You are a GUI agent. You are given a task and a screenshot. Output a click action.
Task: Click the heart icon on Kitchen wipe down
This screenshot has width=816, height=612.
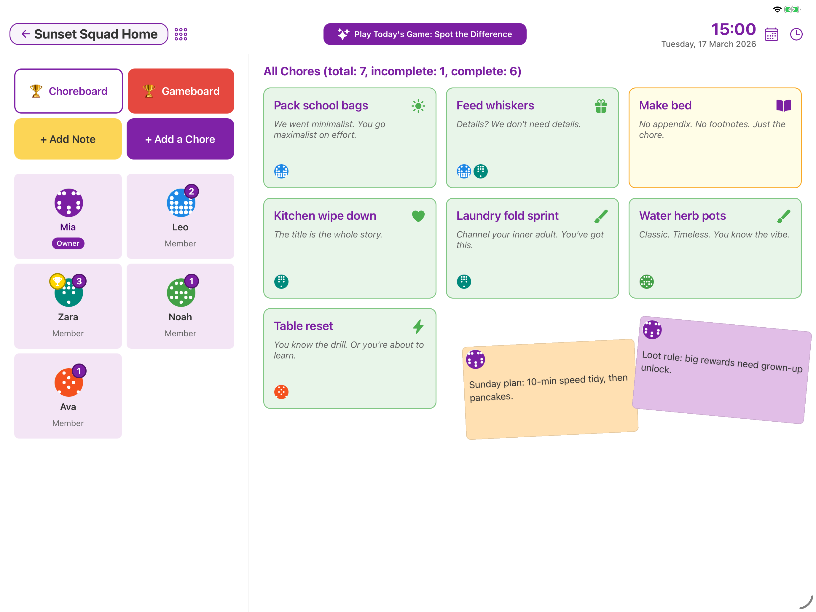419,216
